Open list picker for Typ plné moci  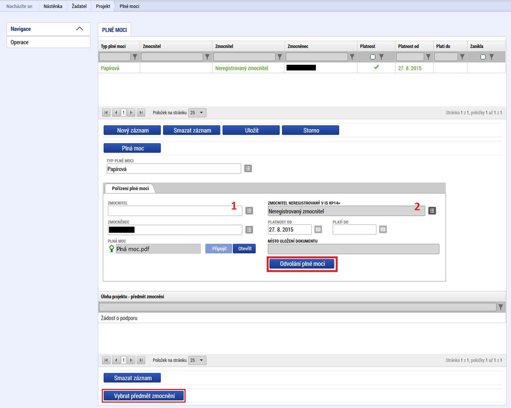click(x=248, y=169)
